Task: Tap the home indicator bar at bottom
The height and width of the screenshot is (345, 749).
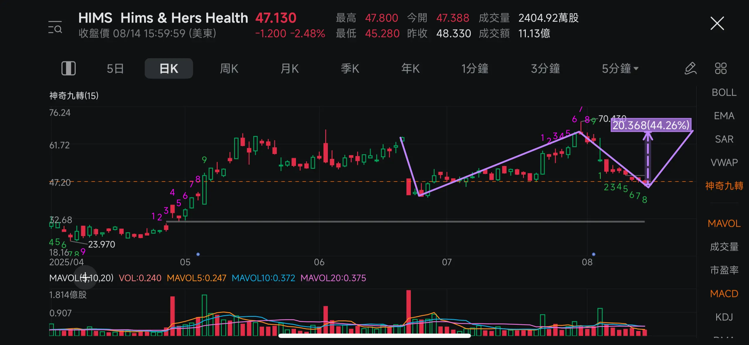Action: point(374,336)
